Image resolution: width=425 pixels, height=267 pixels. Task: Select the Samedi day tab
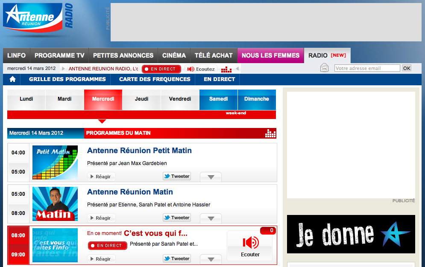[x=218, y=99]
